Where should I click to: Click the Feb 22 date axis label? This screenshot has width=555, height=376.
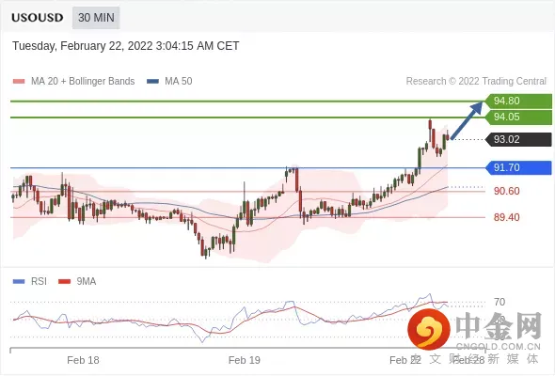405,360
